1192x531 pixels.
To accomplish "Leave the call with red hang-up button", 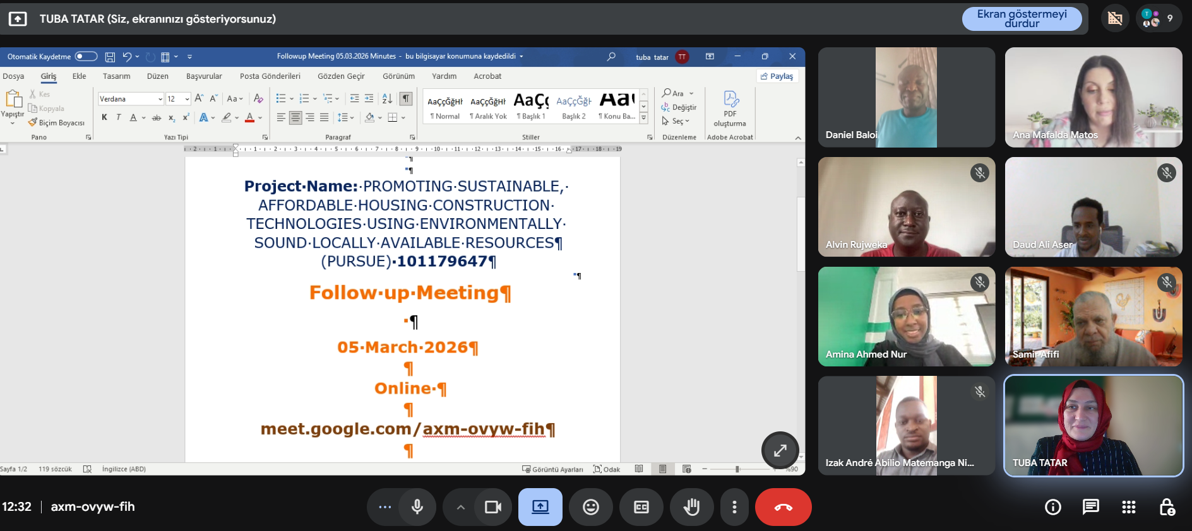I will (784, 507).
